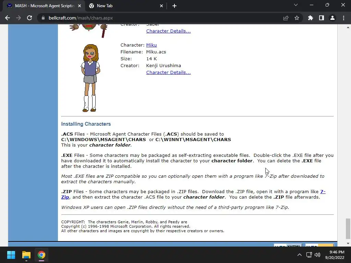Open Chrome's three-dot menu
The height and width of the screenshot is (263, 351).
[x=343, y=18]
